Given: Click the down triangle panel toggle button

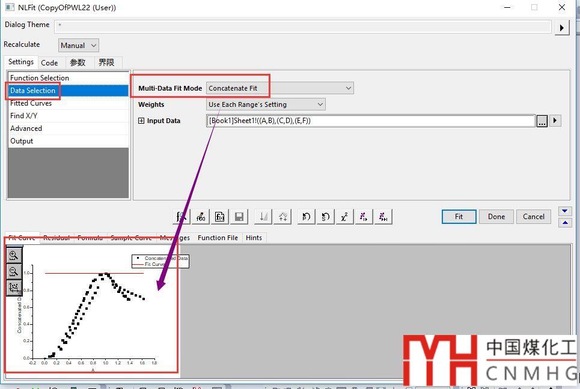Looking at the screenshot, I should (x=565, y=211).
